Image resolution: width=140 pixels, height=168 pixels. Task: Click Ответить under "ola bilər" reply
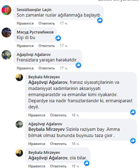[58, 166]
